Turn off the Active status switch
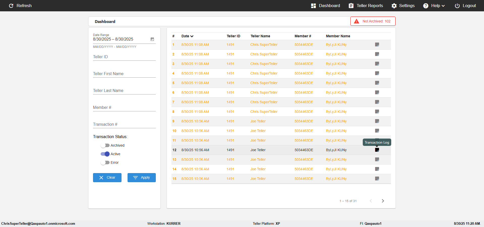This screenshot has height=227, width=484. [x=105, y=154]
